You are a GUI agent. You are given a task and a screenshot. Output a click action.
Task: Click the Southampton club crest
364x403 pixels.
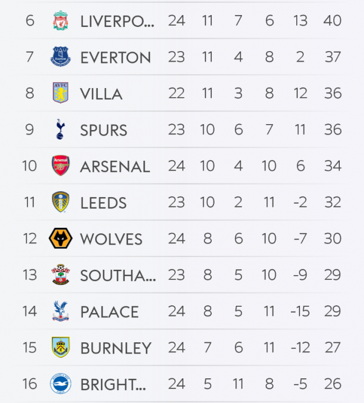pos(61,275)
